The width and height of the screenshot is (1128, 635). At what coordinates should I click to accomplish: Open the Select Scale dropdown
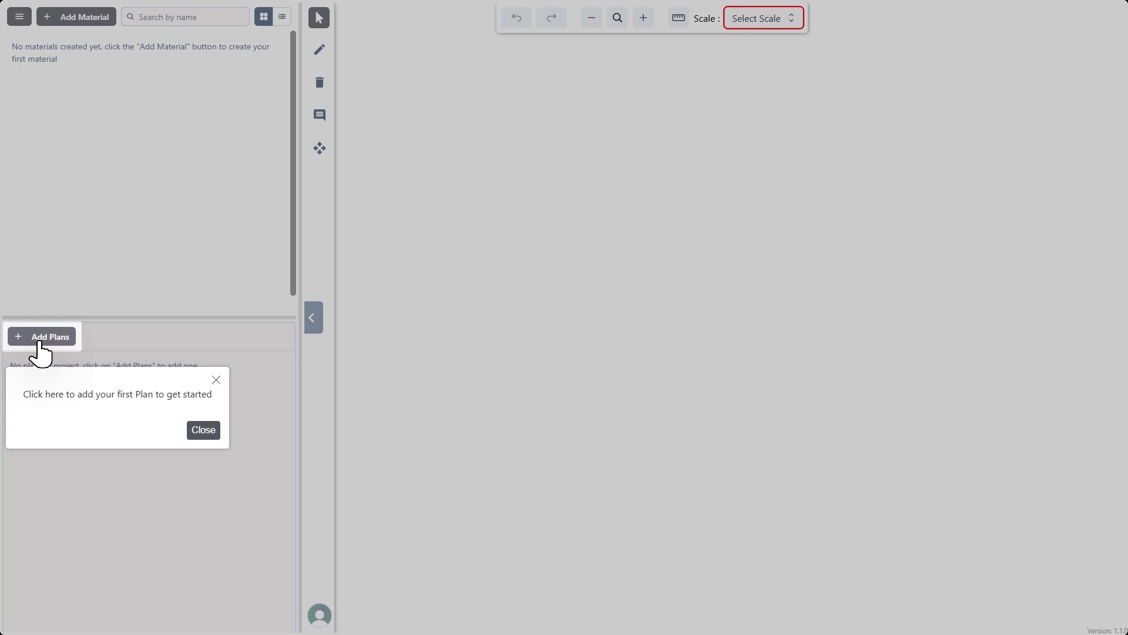tap(764, 18)
